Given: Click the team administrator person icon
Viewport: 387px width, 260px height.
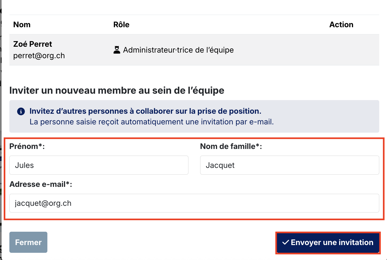Looking at the screenshot, I should tap(117, 50).
